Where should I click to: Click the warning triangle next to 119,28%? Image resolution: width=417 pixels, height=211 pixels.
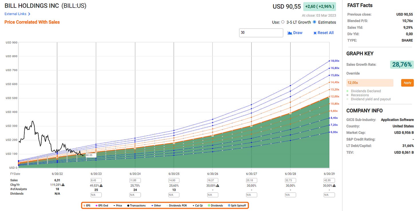click(63, 185)
